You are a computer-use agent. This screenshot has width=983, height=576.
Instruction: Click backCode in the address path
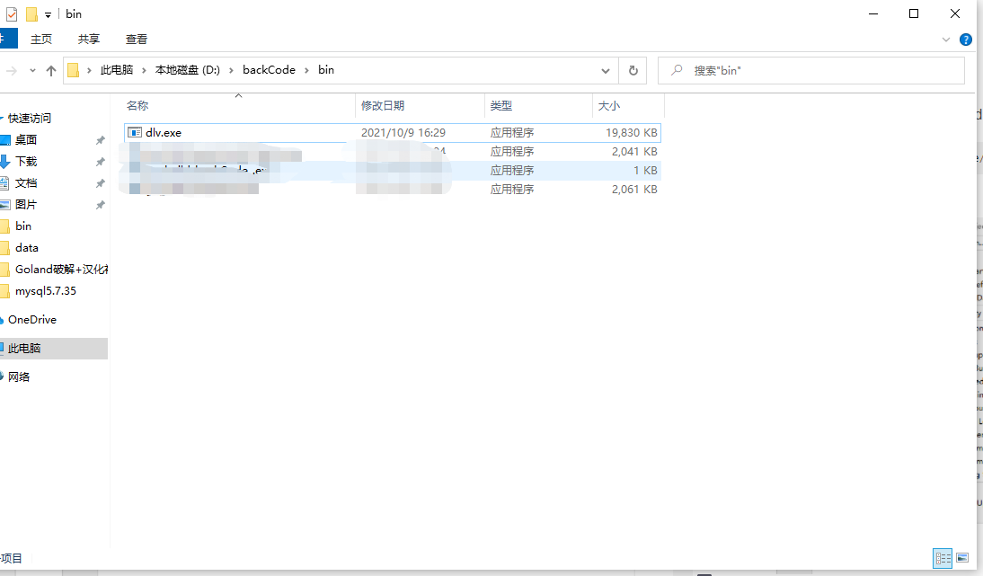tap(269, 69)
